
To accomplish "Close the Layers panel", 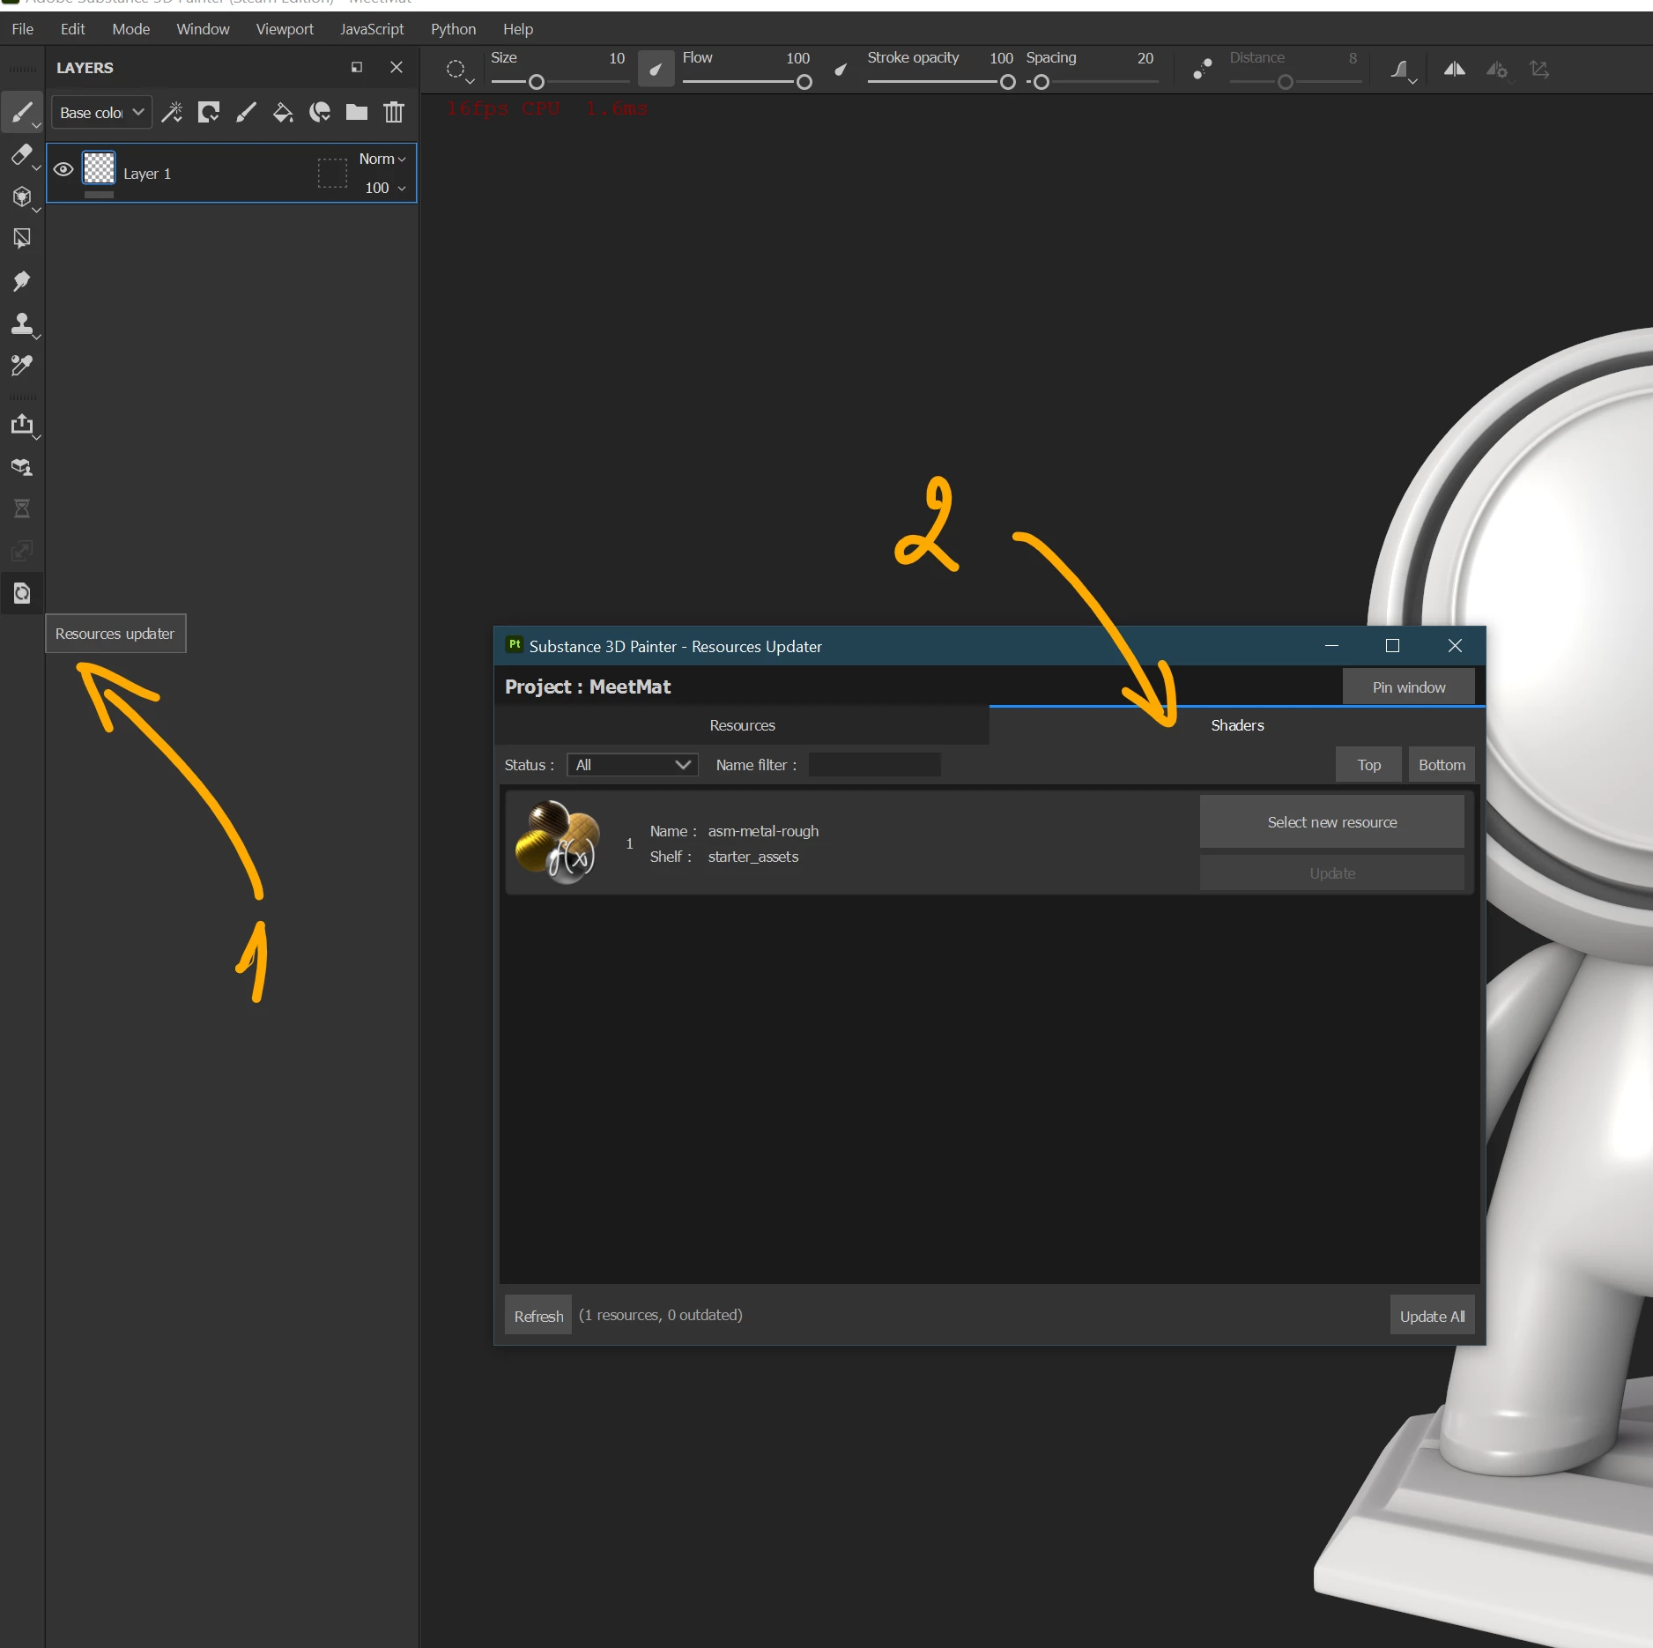I will [x=397, y=67].
